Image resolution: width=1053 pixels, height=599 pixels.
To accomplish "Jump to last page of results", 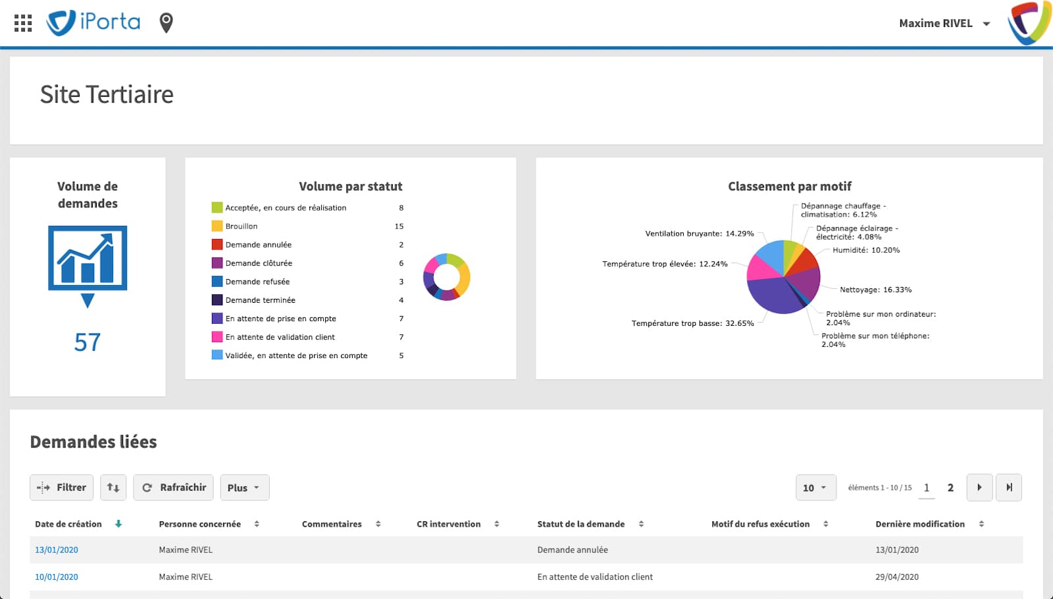I will tap(1009, 488).
